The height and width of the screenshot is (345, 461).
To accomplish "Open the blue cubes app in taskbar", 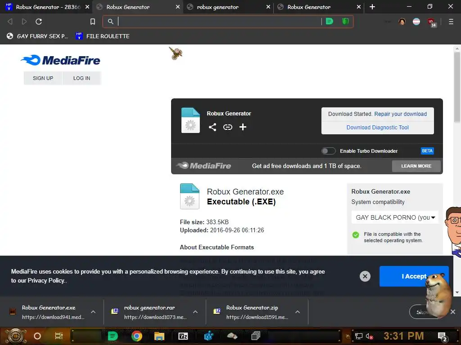I will [x=208, y=336].
